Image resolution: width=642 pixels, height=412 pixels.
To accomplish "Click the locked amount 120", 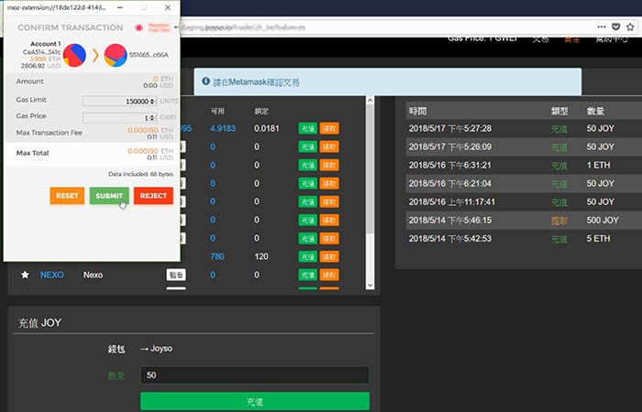I will tap(261, 256).
